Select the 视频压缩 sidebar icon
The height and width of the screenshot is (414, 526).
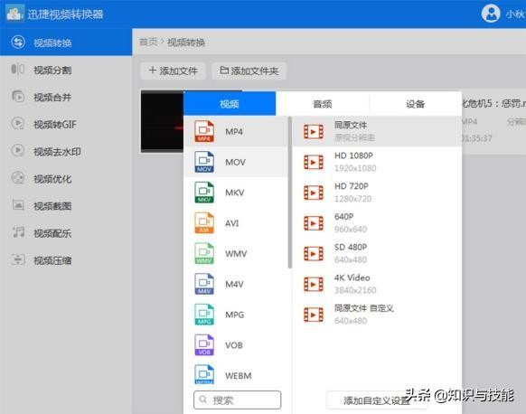(18, 259)
